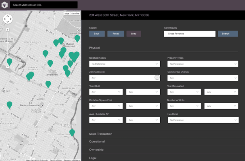The width and height of the screenshot is (245, 161).
Task: Open the first Avail. Buildable SF dropdown
Action: pyautogui.click(x=106, y=120)
